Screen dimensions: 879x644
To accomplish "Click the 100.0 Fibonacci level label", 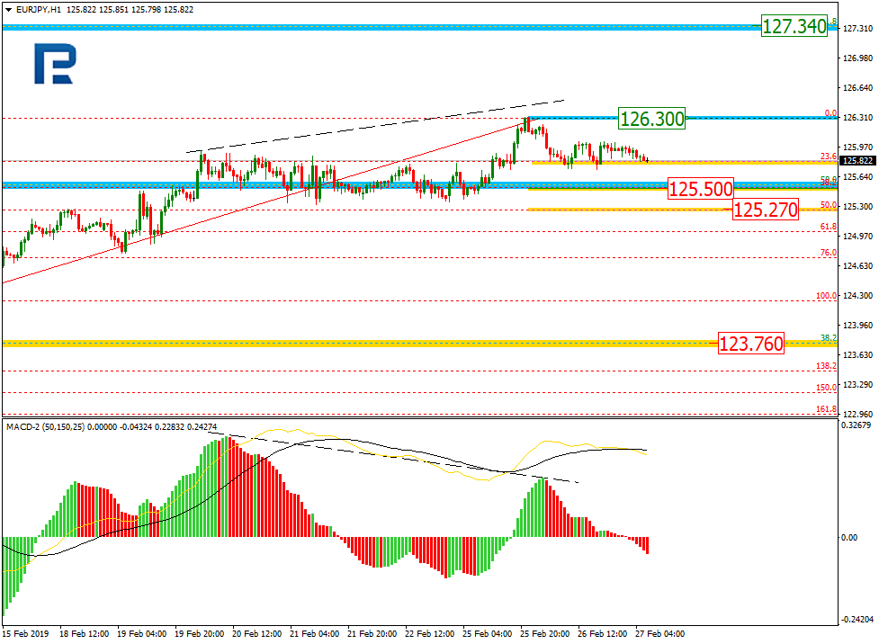I will click(x=826, y=295).
